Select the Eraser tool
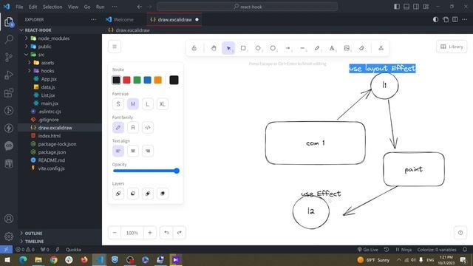Screen dimensions: 473x266 361,48
